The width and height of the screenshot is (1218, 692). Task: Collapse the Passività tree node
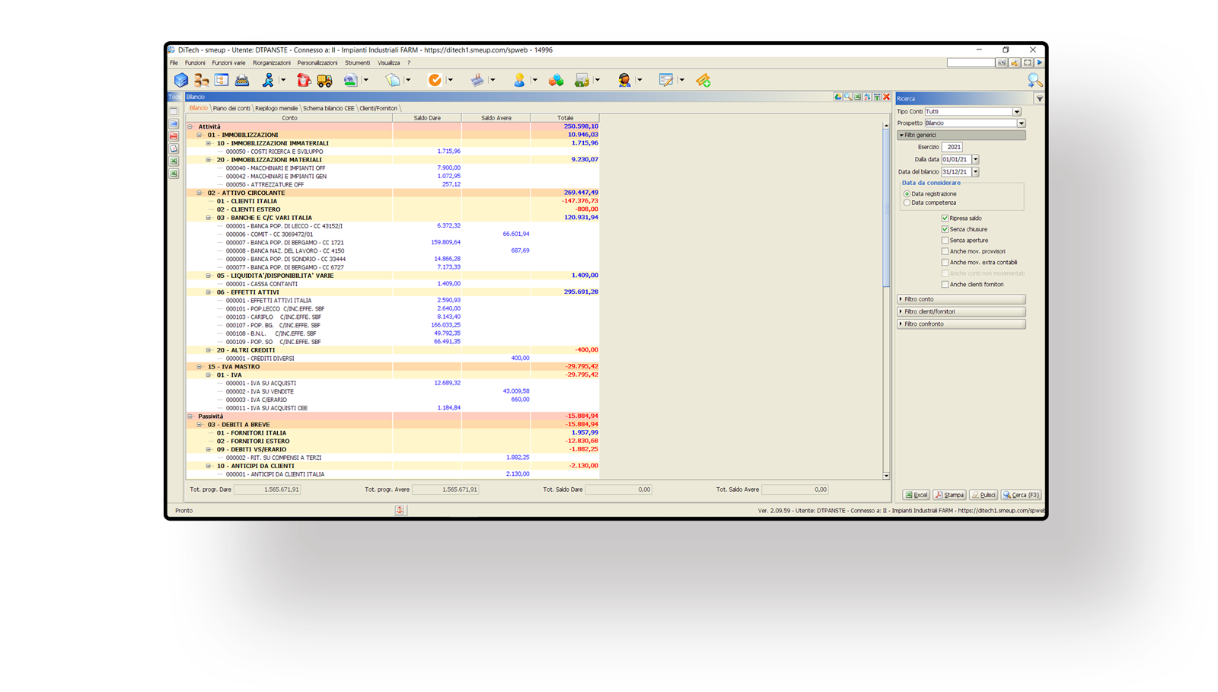tap(190, 416)
